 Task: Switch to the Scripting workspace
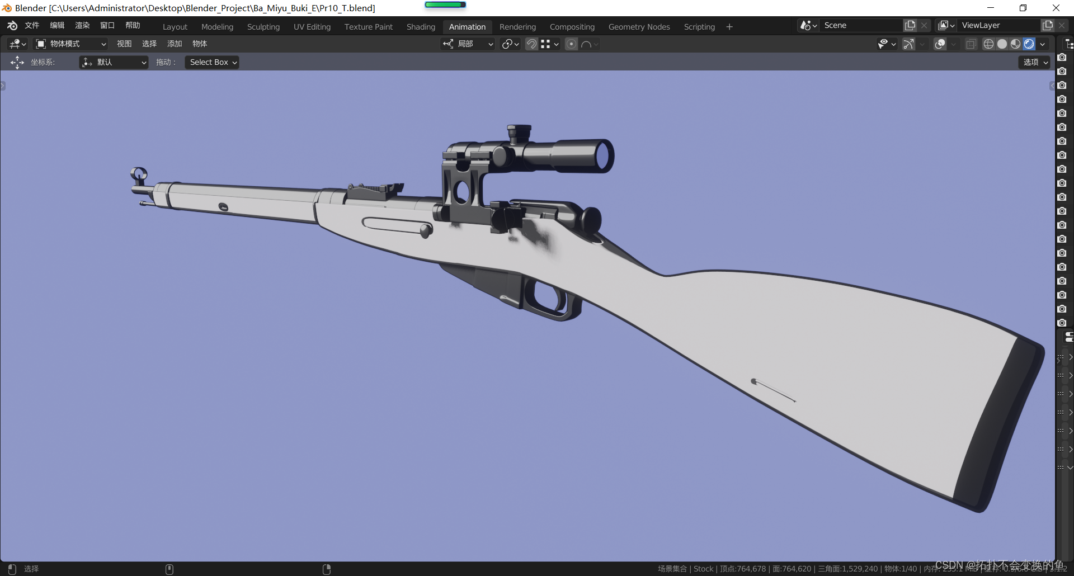click(x=699, y=27)
